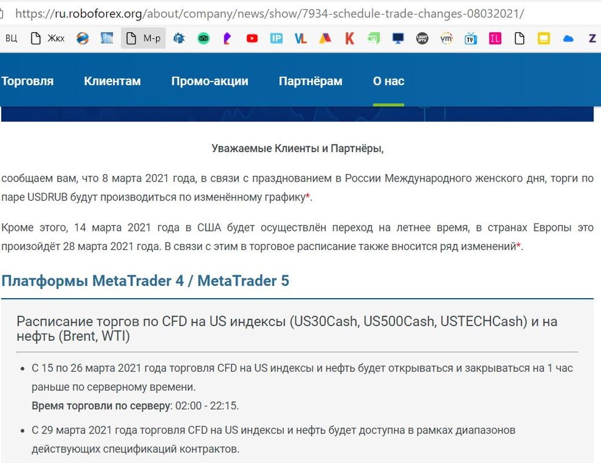The width and height of the screenshot is (601, 463).
Task: Open the blue building bookmark icon
Action: (x=107, y=38)
